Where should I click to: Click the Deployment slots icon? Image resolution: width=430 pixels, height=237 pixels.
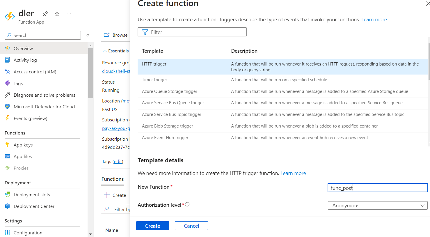click(8, 194)
